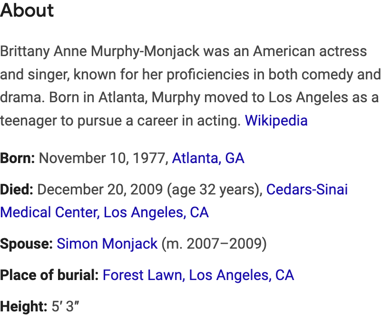Click the Medical Center, Los Angeles, CA link line

point(104,212)
